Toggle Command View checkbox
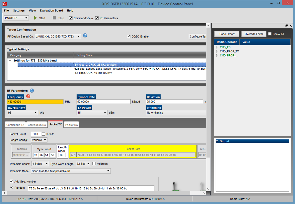Screen dimensions: 295x204 [71, 18]
